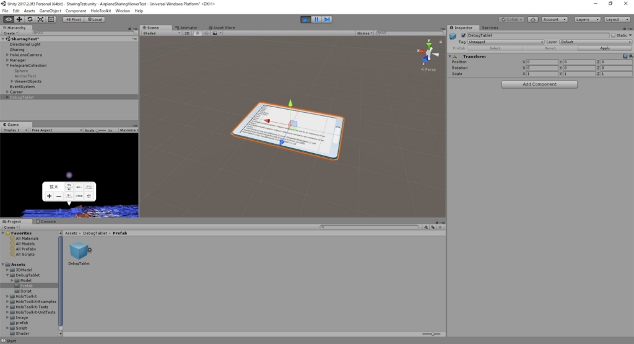Screen dimensions: 634x344
Task: Toggle Local/Global handle rotation
Action: pos(95,19)
